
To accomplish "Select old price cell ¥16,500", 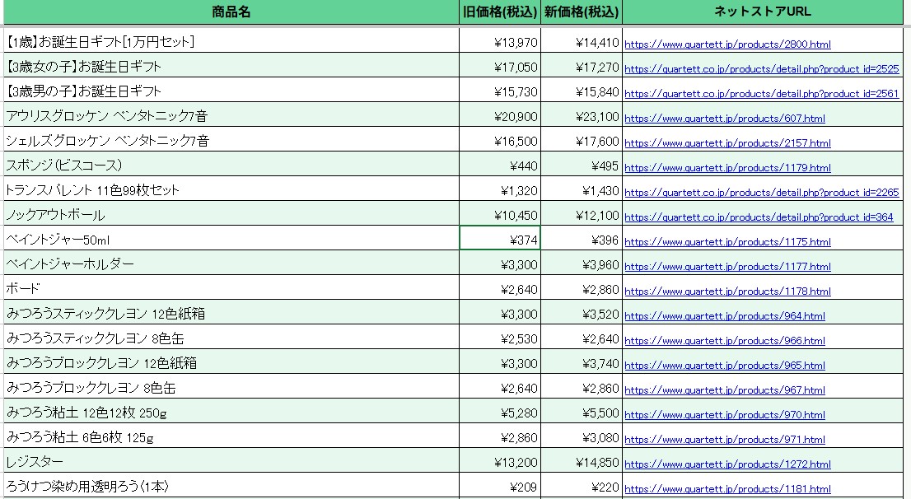I will point(500,140).
